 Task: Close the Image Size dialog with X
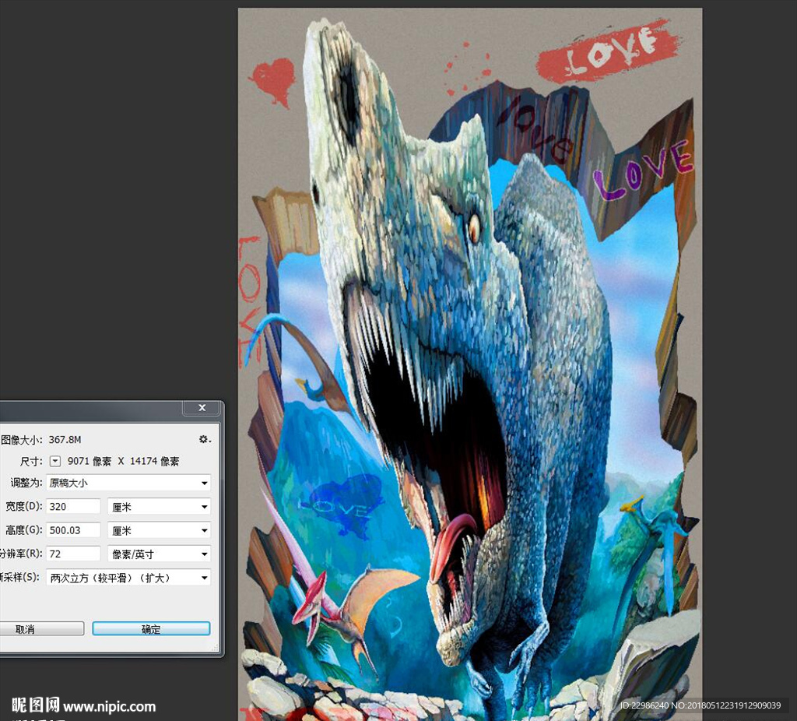coord(202,408)
